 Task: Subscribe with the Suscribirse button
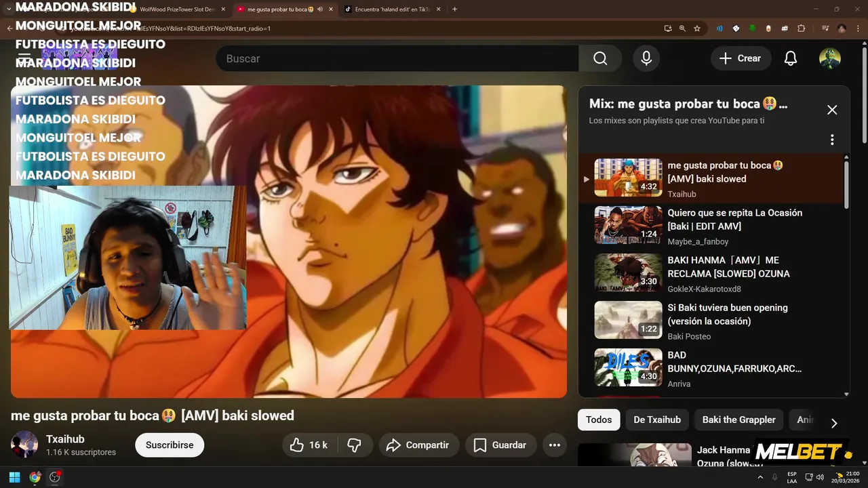170,445
